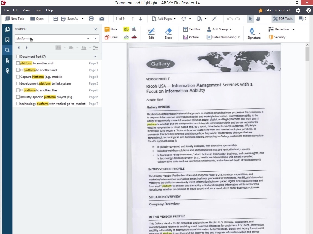Open the search history dropdown arrow

click(x=88, y=38)
